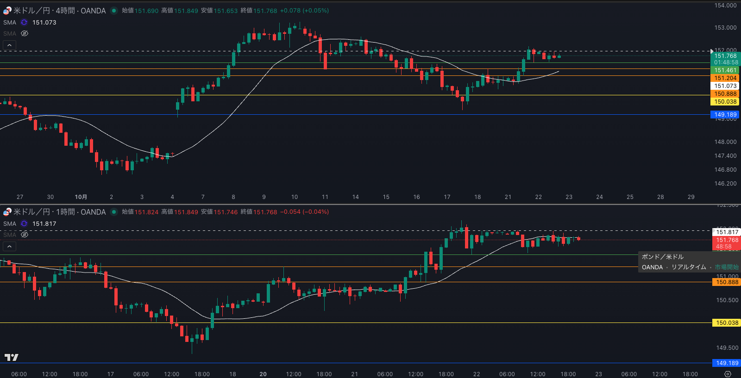Collapse the indicator legend on the 4-hour chart

9,45
